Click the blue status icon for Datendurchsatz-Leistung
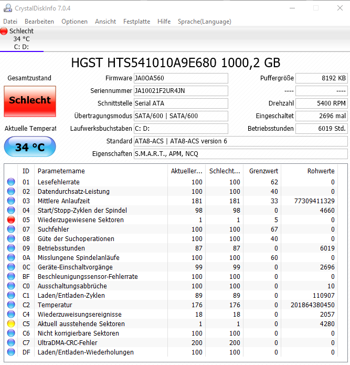350x365 pixels. pos(11,191)
